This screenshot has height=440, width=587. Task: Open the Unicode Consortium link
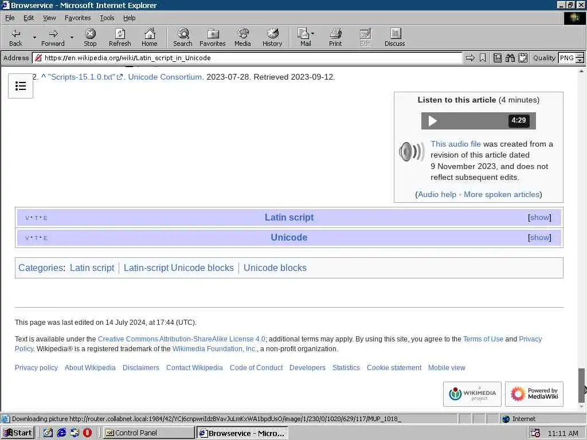(165, 77)
